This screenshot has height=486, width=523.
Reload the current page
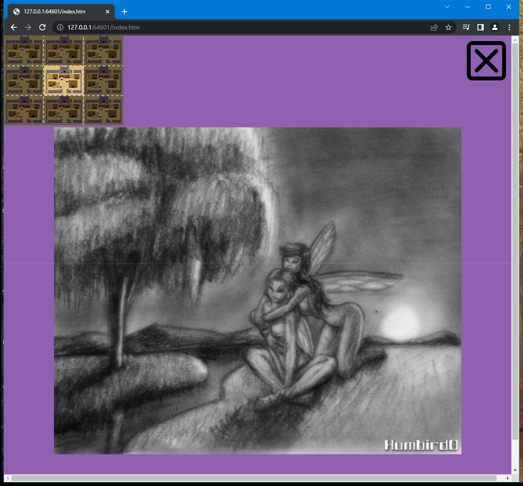(42, 27)
